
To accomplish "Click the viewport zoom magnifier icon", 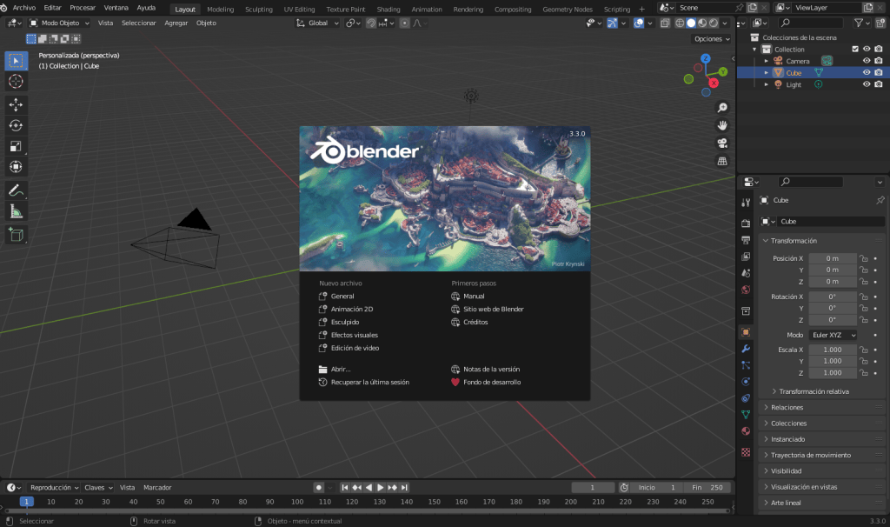I will pos(722,108).
